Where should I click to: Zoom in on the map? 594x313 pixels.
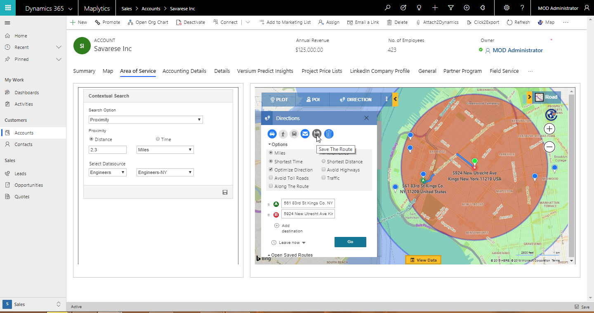[549, 129]
